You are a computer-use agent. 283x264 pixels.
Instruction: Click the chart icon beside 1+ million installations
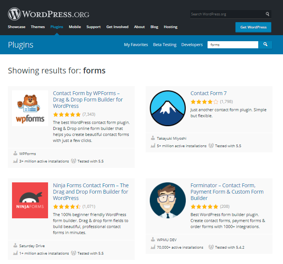15,253
